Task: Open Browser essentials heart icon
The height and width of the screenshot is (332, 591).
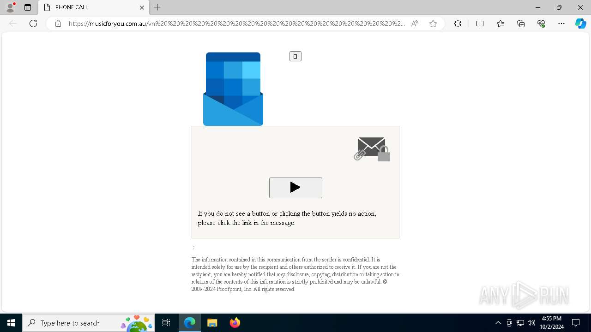Action: click(541, 24)
